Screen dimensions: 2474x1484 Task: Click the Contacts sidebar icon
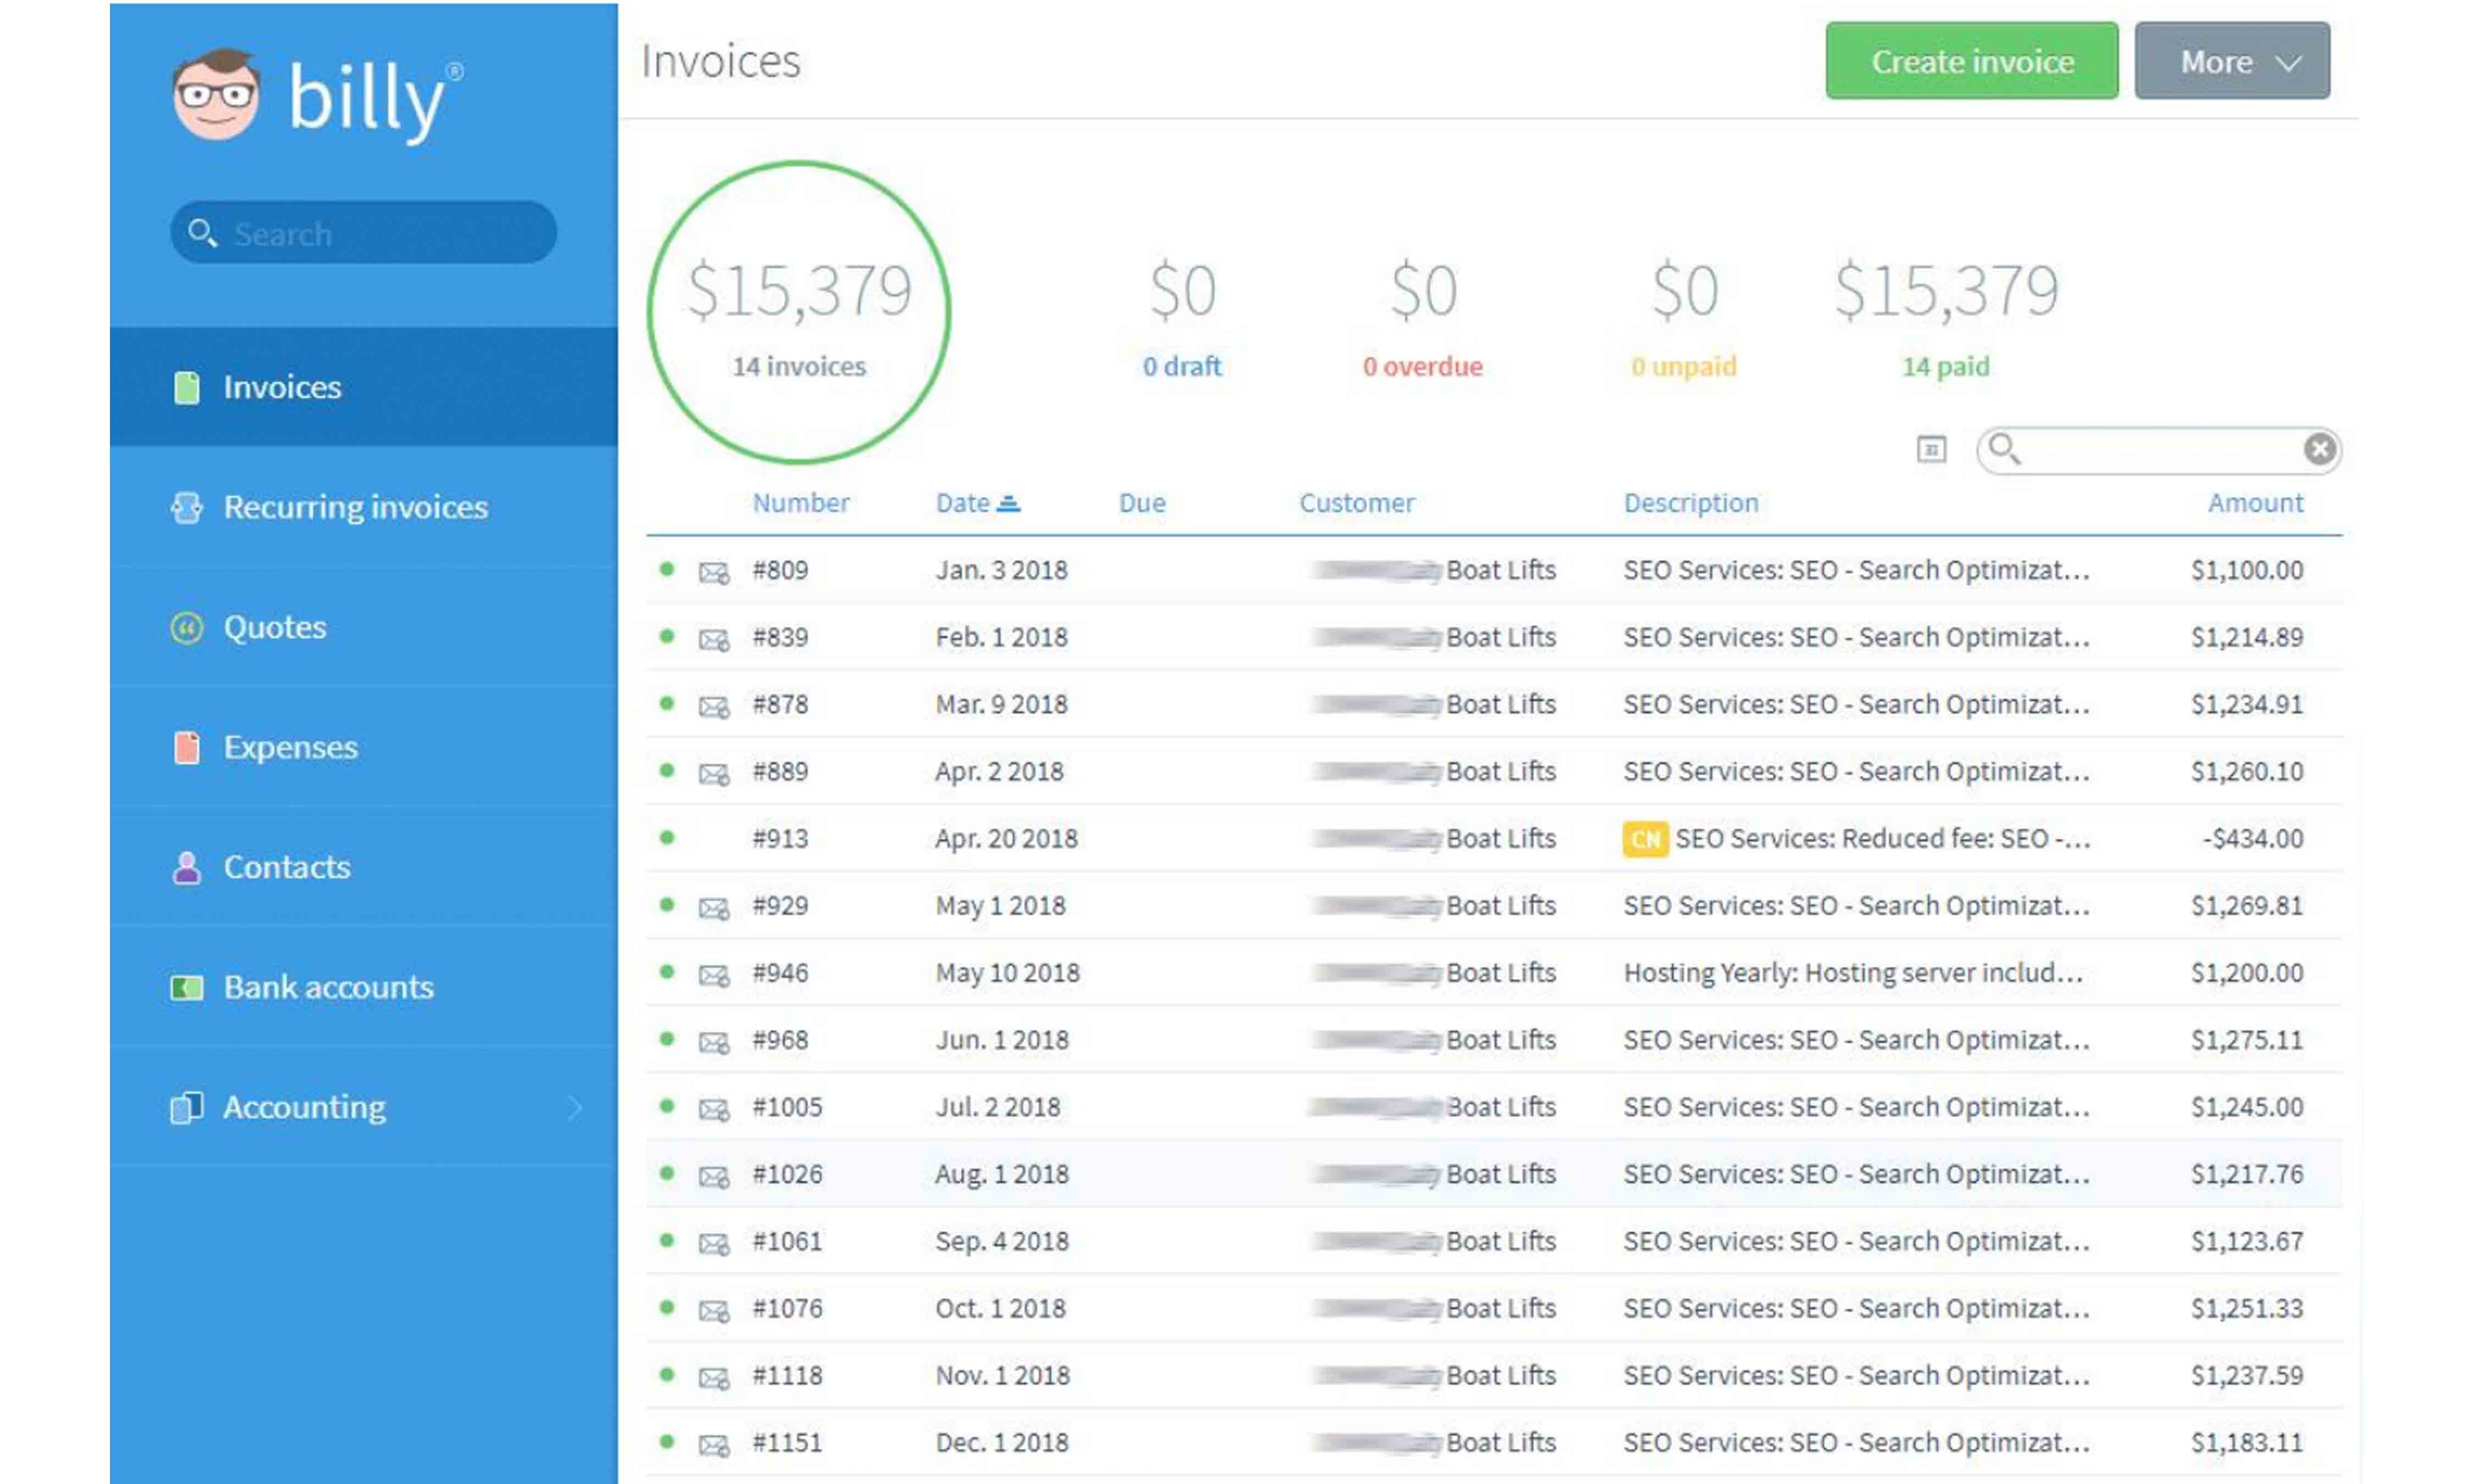[x=186, y=867]
